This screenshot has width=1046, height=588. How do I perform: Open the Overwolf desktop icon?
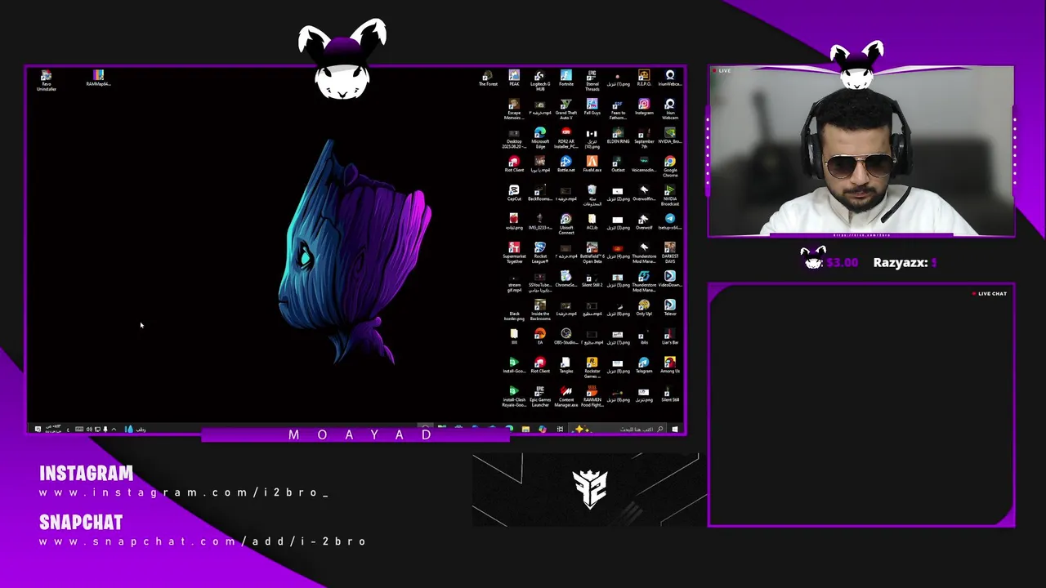click(x=644, y=221)
